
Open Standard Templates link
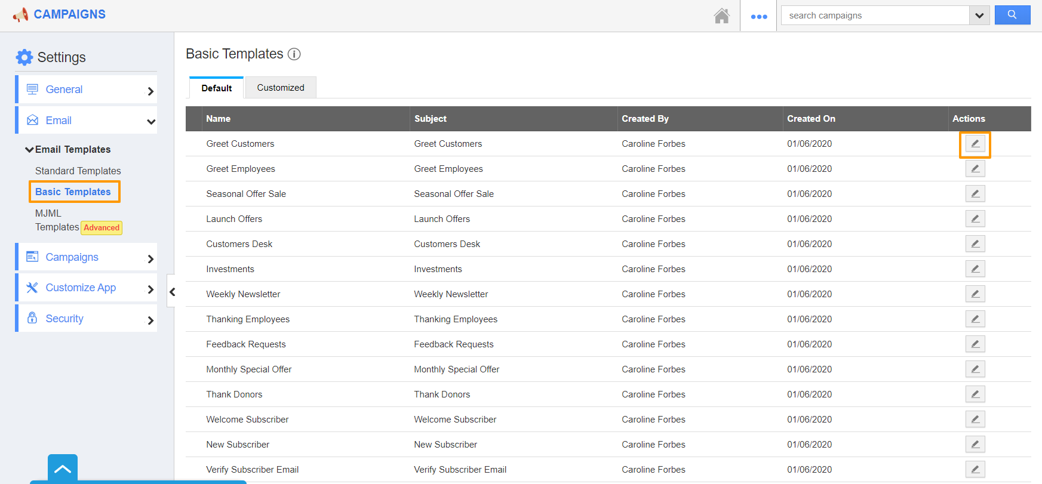[78, 171]
